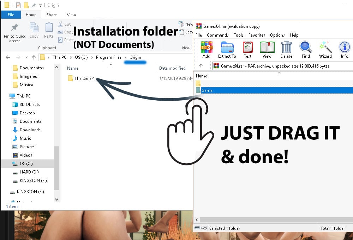Go forward in File Explorer

pos(18,57)
